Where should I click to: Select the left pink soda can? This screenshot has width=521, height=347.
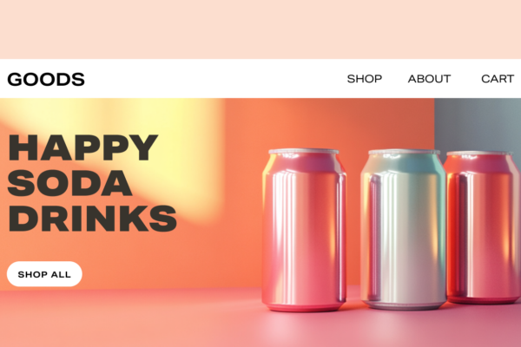[x=304, y=230]
